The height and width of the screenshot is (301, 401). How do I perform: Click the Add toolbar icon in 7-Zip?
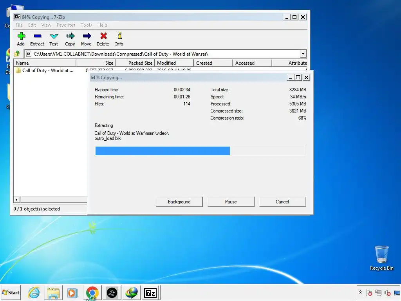pyautogui.click(x=21, y=39)
